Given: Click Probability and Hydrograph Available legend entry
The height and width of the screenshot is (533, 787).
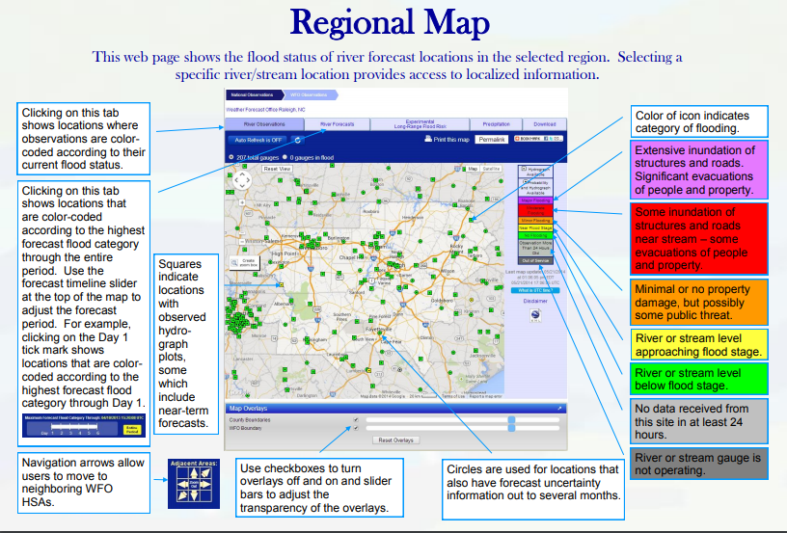Looking at the screenshot, I should coord(535,187).
